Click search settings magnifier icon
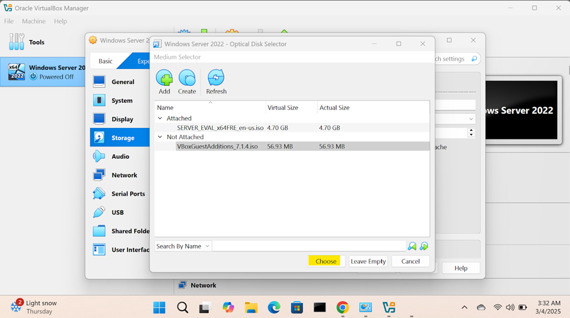Screen dimensions: 570x318 (474, 59)
